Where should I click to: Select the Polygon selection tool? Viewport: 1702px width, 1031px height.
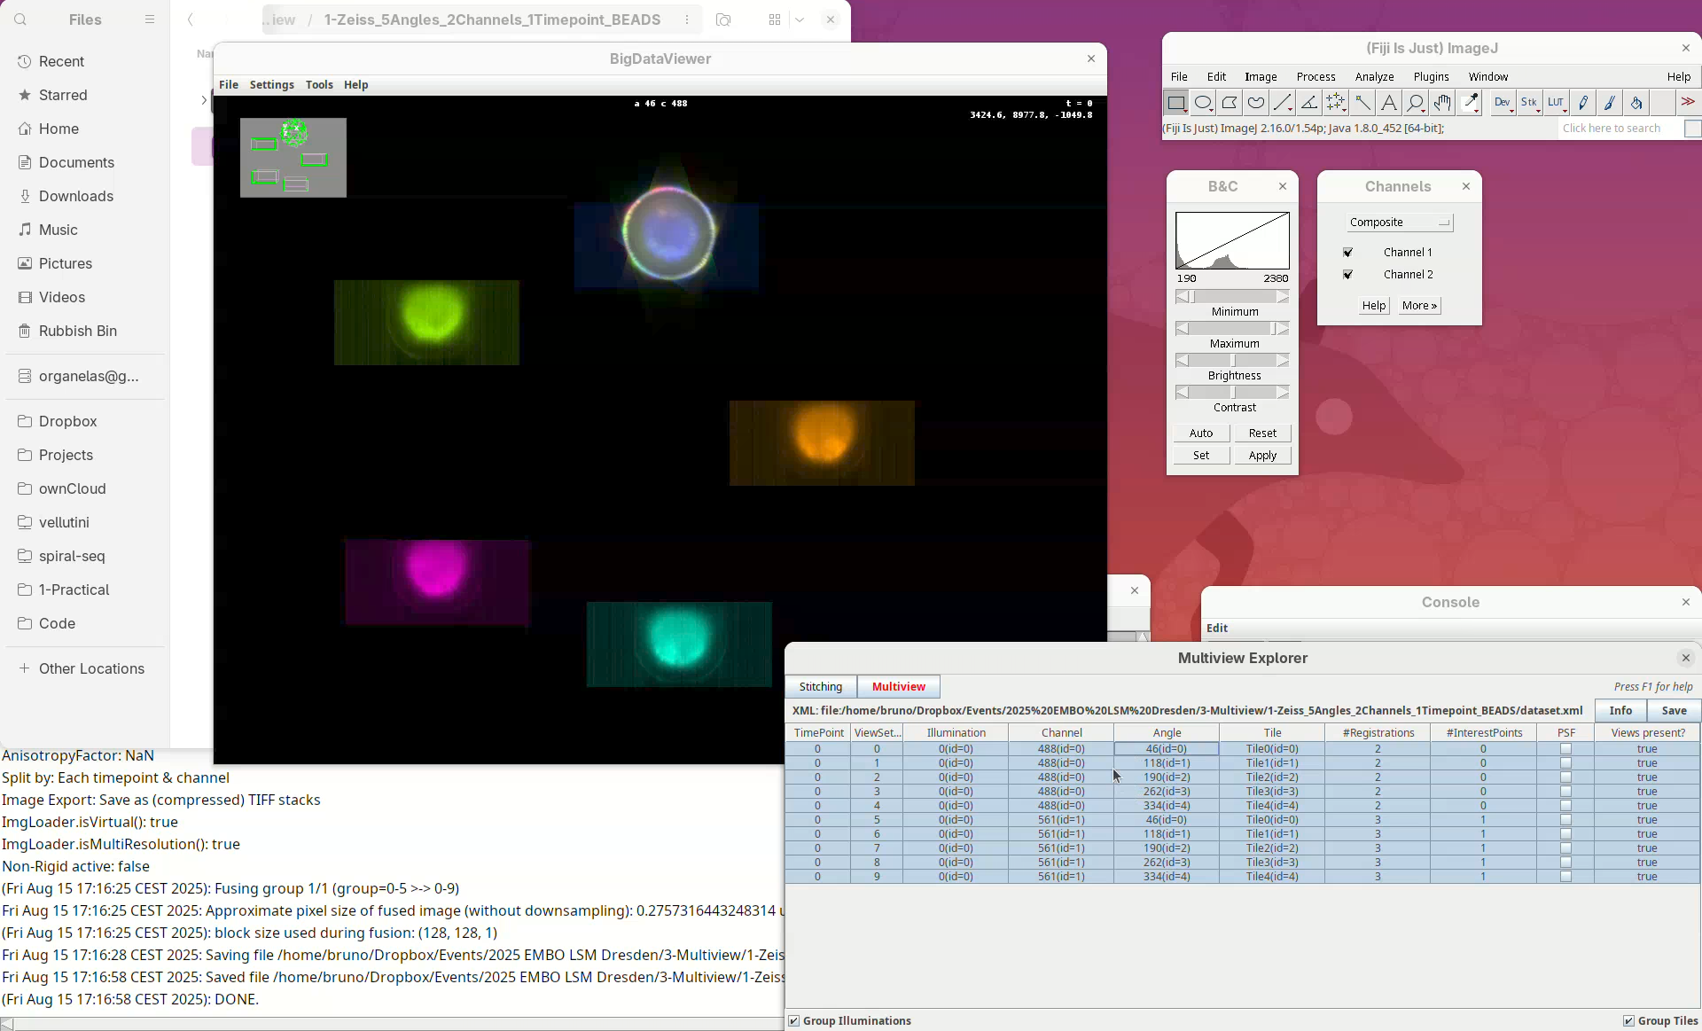tap(1230, 103)
